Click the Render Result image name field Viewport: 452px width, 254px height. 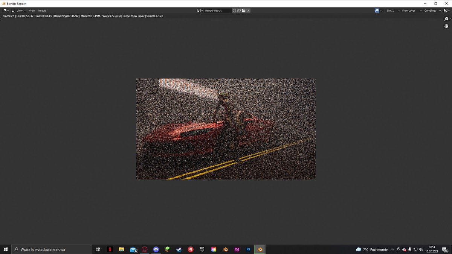pos(218,11)
